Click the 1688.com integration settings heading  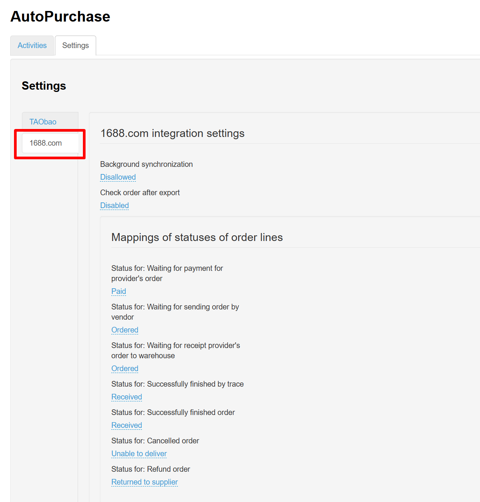point(172,133)
